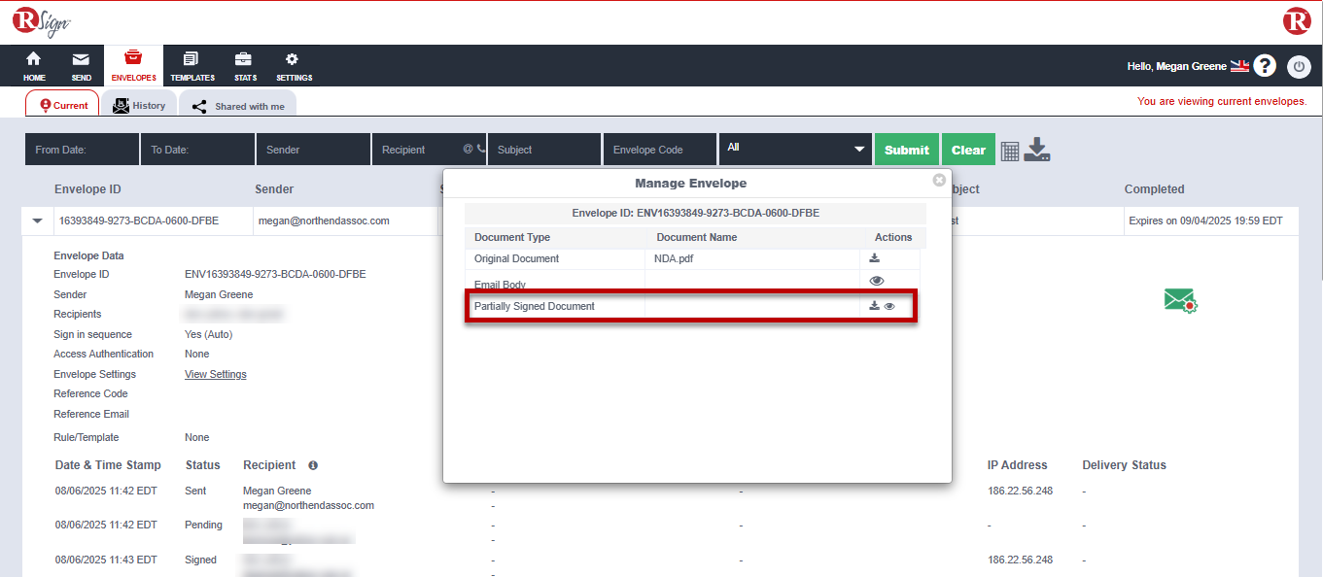Click the Envelope Code filter field

click(659, 150)
